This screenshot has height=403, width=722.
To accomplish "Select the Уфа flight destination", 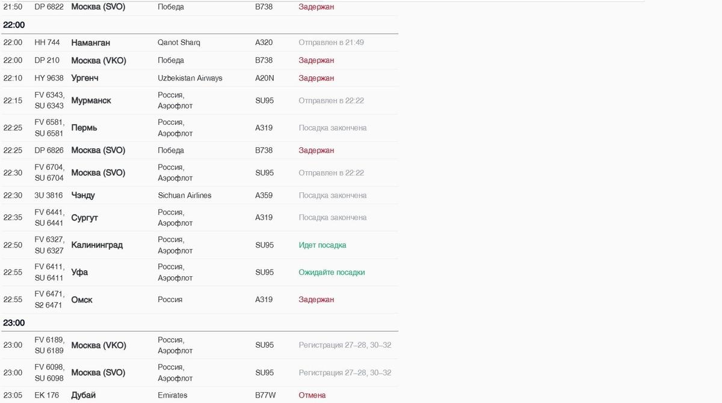I will (x=79, y=272).
